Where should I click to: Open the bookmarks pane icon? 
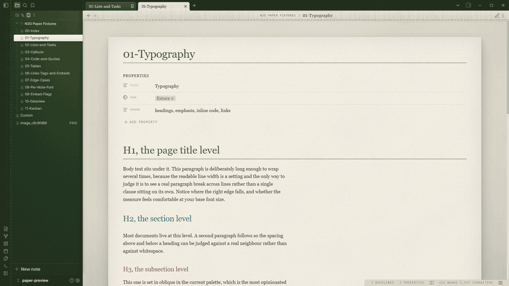pos(33,5)
